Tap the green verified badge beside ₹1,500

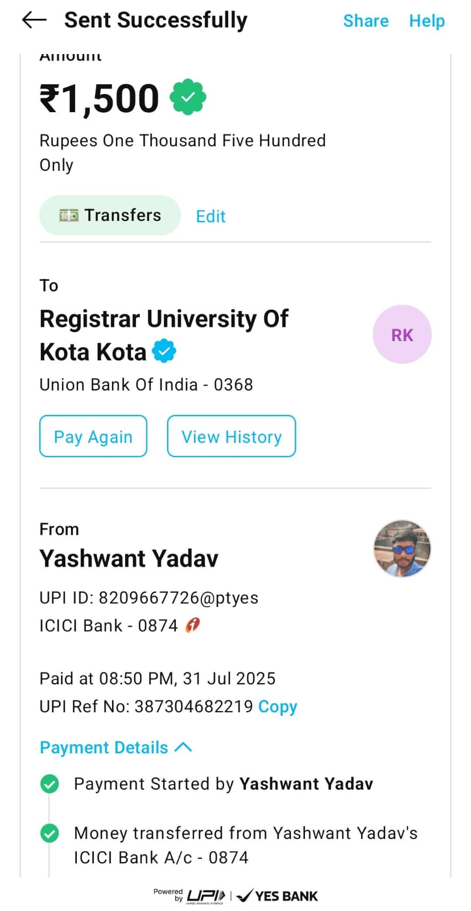188,97
